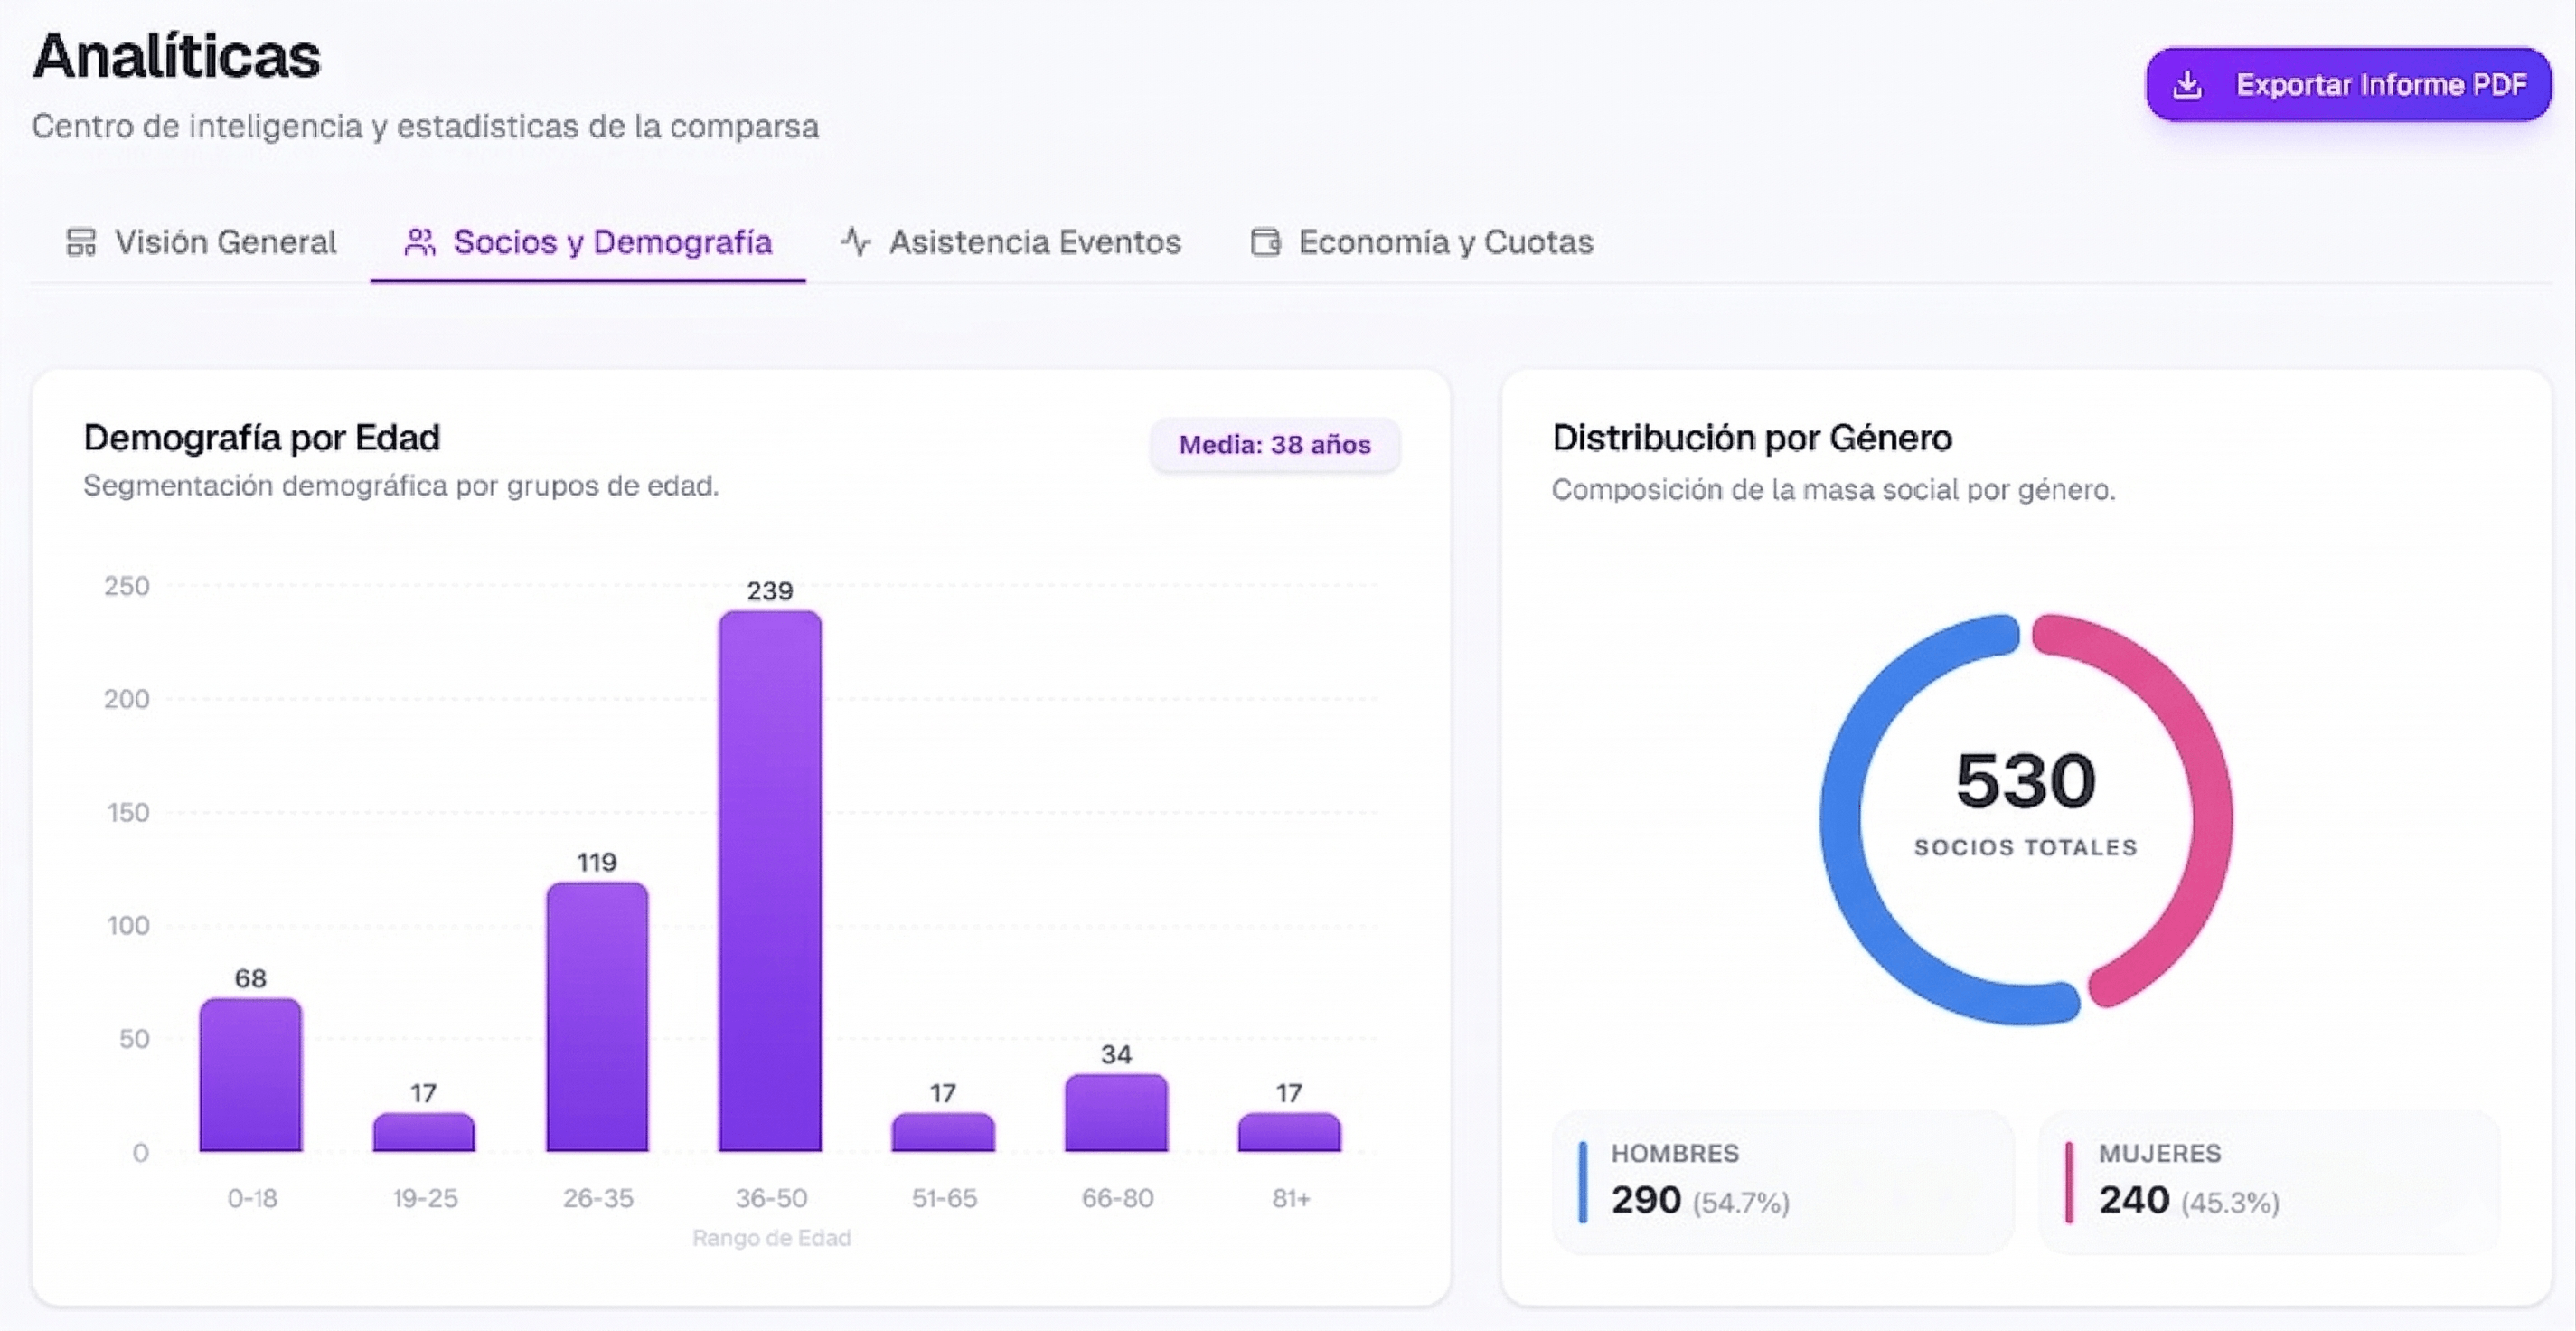Click the wallet icon next to Economía y Cuotas
2576x1331 pixels.
1266,241
